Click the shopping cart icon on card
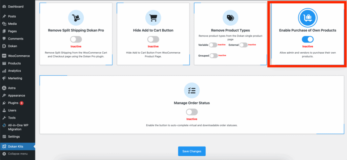 [153, 18]
